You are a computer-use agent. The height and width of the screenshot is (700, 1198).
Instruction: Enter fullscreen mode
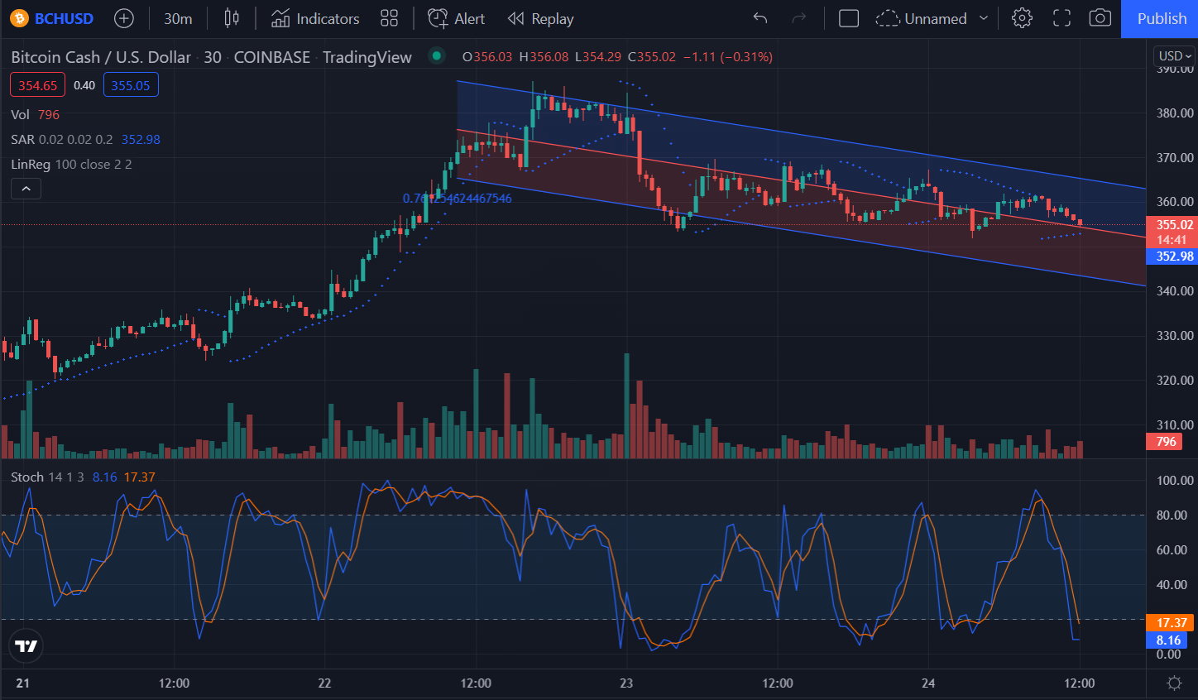1061,18
